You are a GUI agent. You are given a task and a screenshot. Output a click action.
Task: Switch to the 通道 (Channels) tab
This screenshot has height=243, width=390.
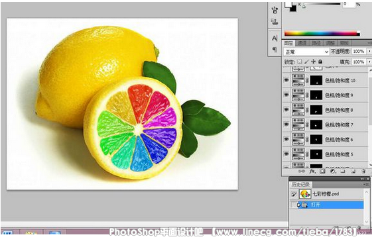(302, 43)
